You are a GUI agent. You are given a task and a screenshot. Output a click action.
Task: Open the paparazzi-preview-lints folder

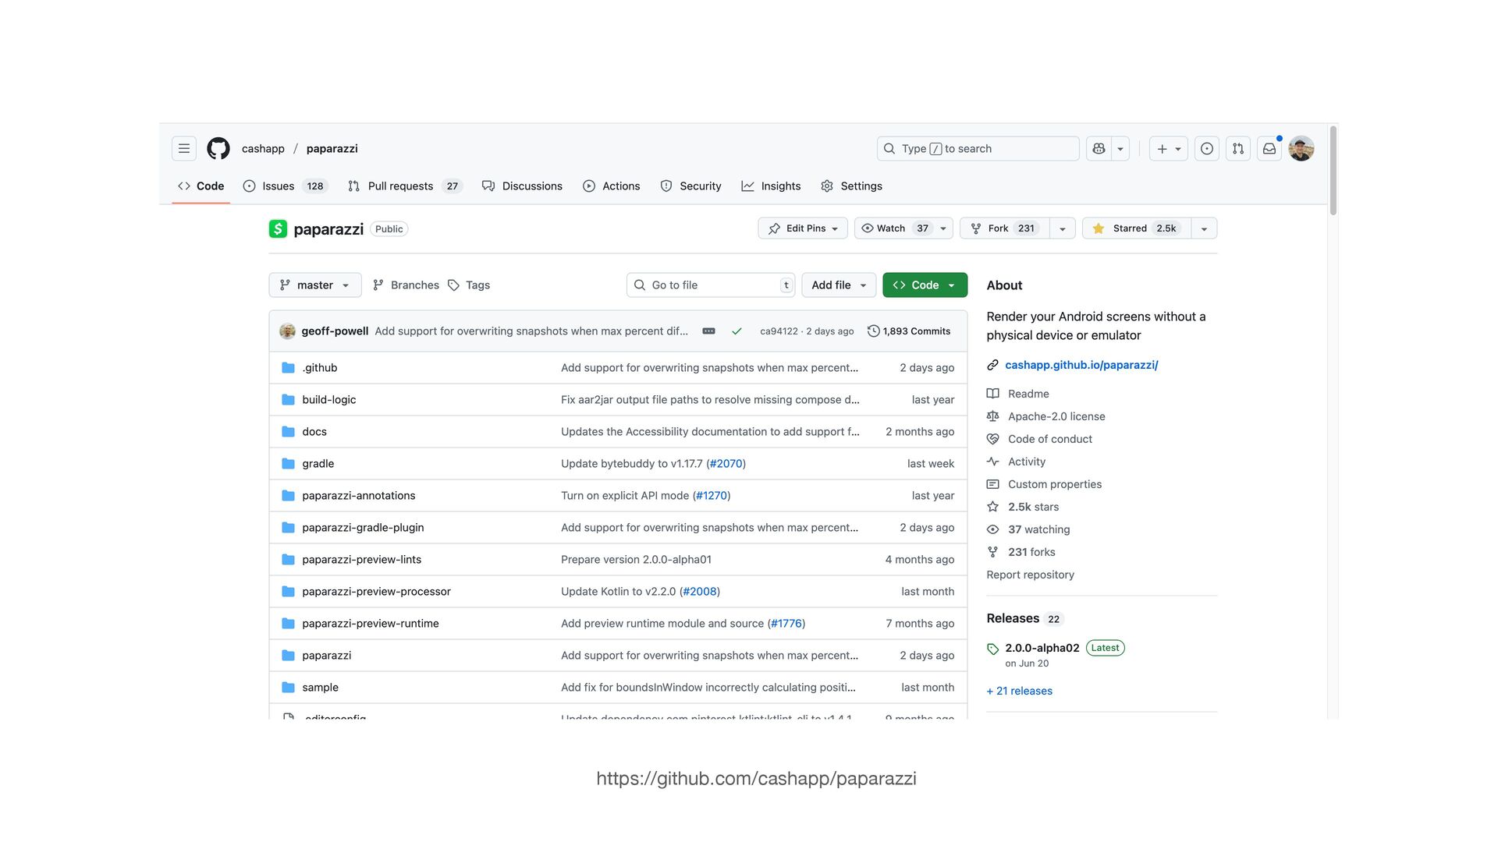click(x=362, y=560)
